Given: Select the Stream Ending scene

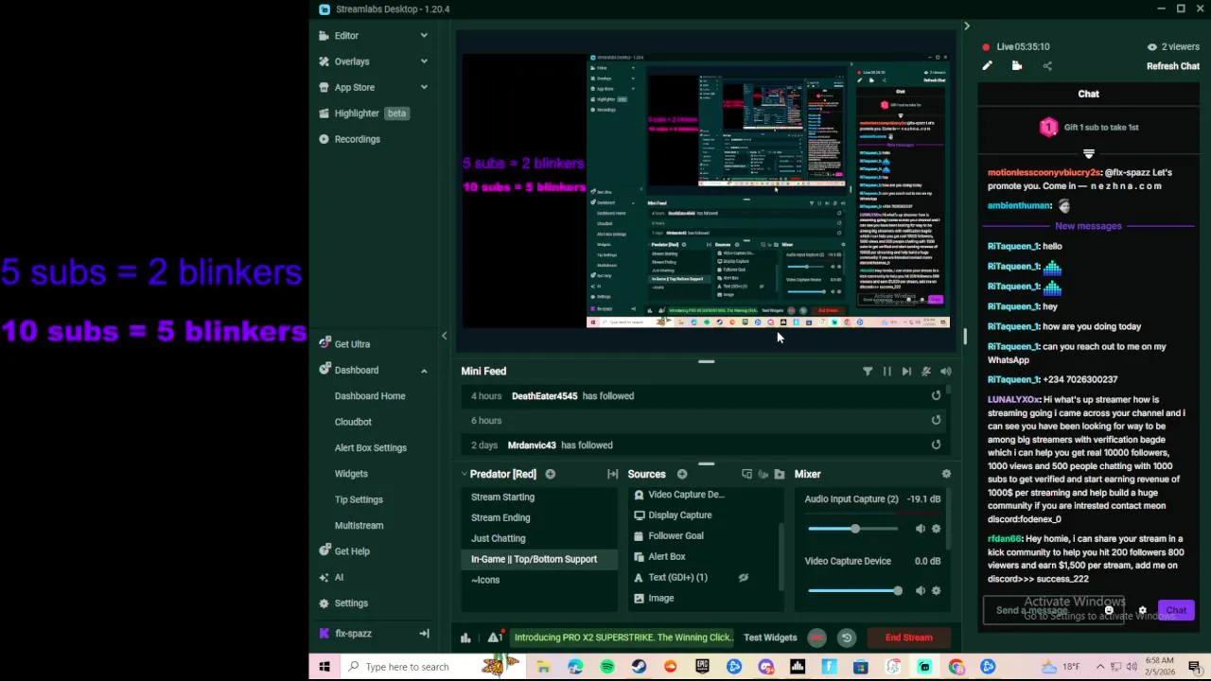Looking at the screenshot, I should (500, 518).
